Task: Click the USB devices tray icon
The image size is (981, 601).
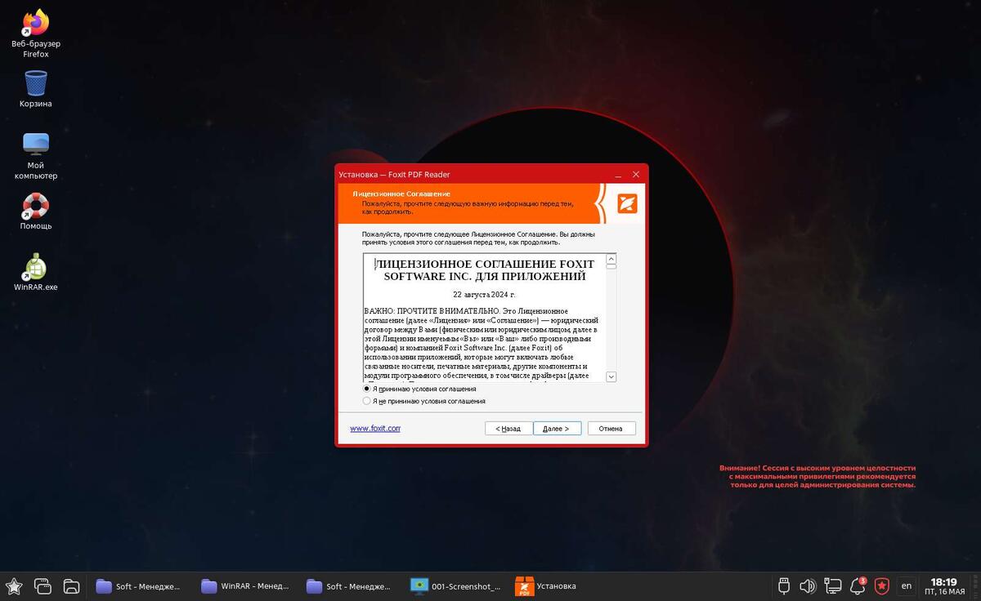Action: coord(784,585)
